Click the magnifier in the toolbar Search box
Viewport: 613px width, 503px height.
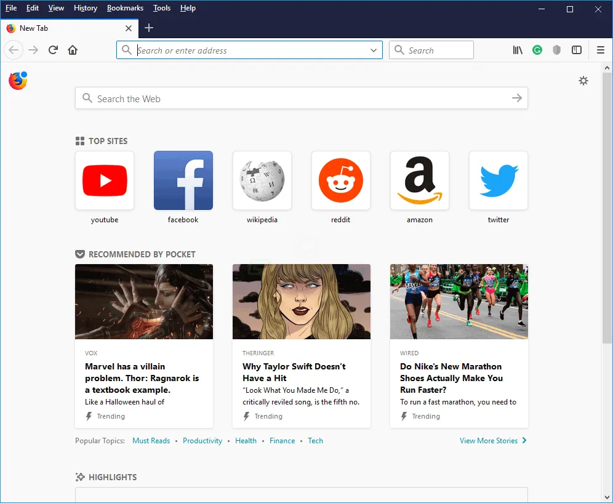tap(399, 50)
